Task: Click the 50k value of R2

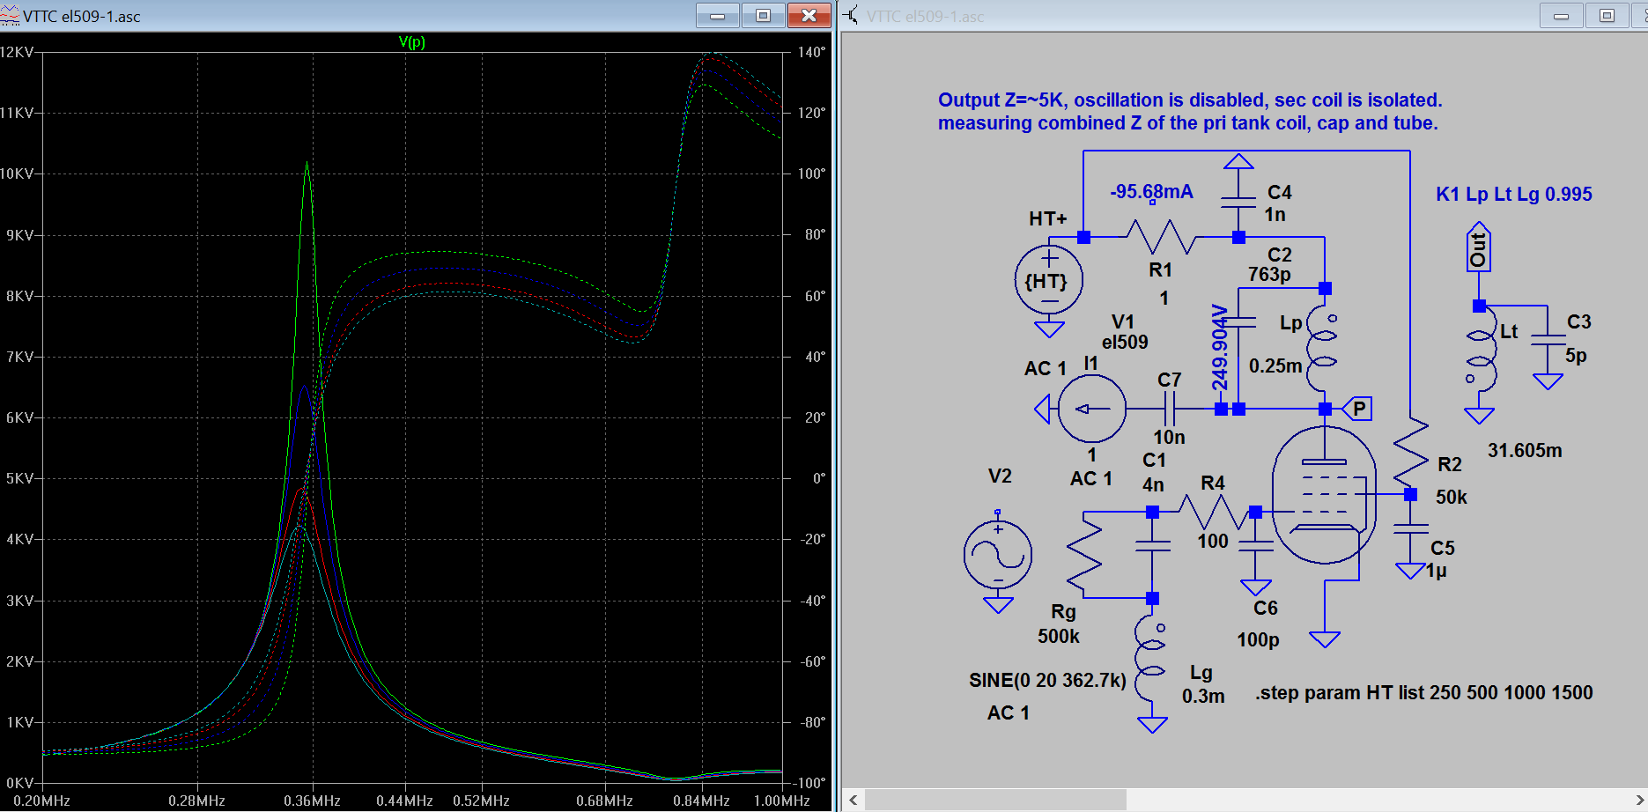Action: point(1452,498)
